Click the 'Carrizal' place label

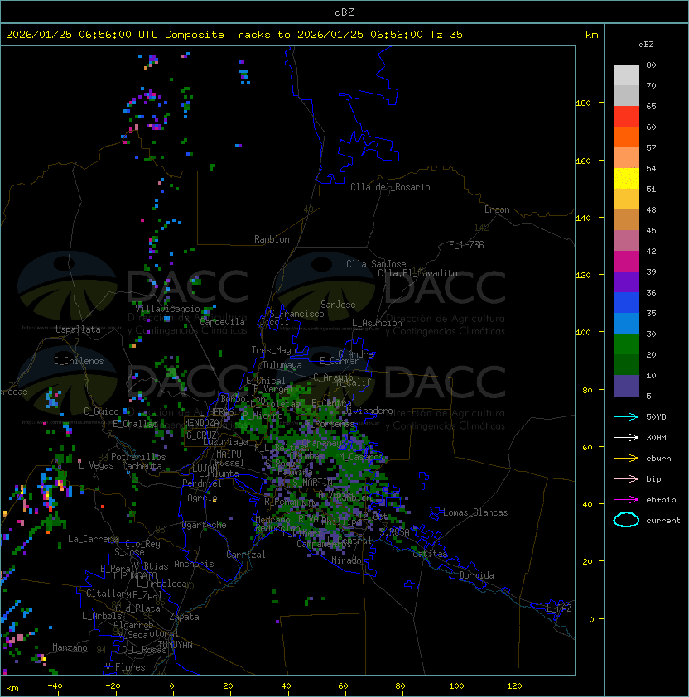tap(246, 555)
